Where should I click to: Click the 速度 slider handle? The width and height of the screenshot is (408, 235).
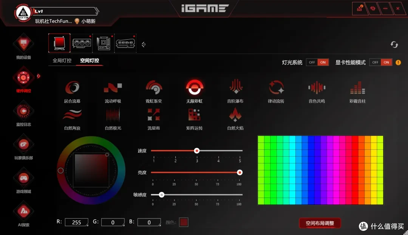tap(197, 151)
